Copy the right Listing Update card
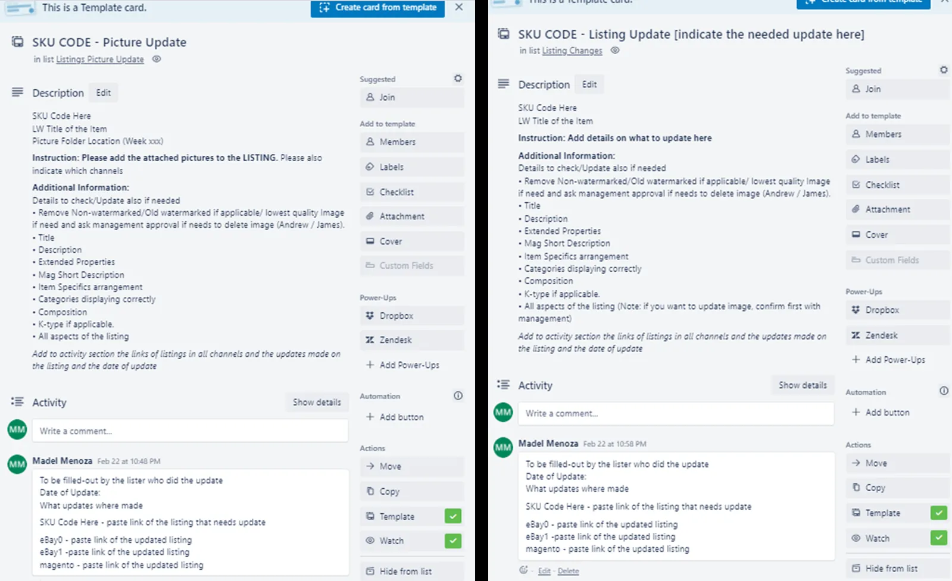The height and width of the screenshot is (581, 952). (898, 488)
